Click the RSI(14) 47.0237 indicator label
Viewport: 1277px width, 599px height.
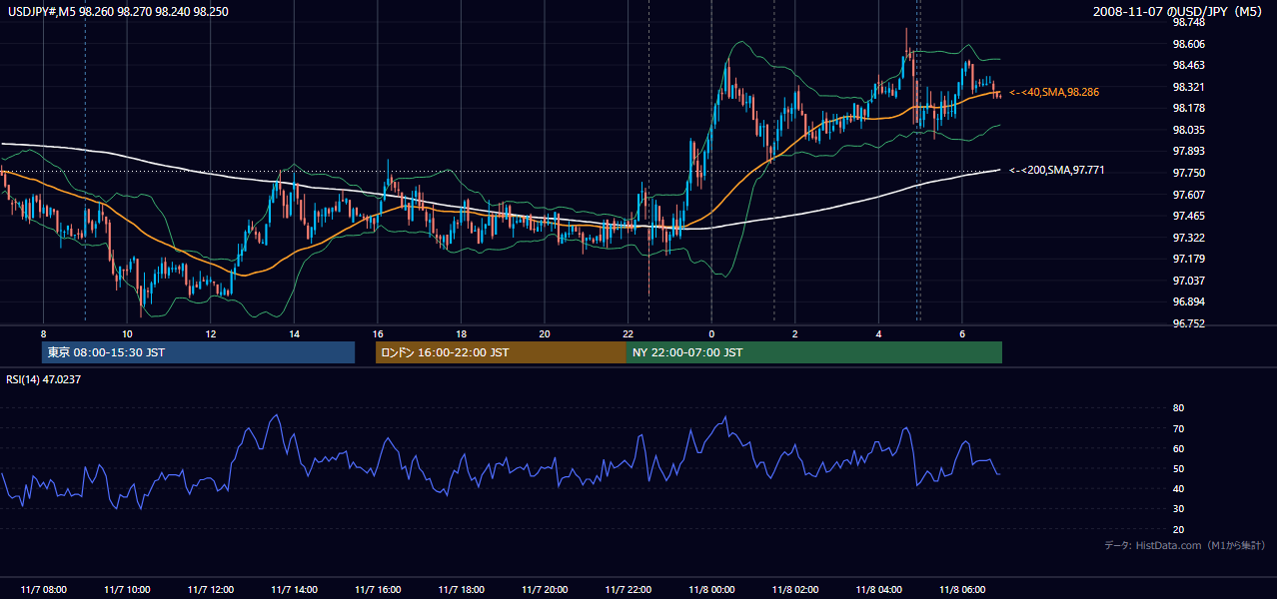pyautogui.click(x=44, y=379)
